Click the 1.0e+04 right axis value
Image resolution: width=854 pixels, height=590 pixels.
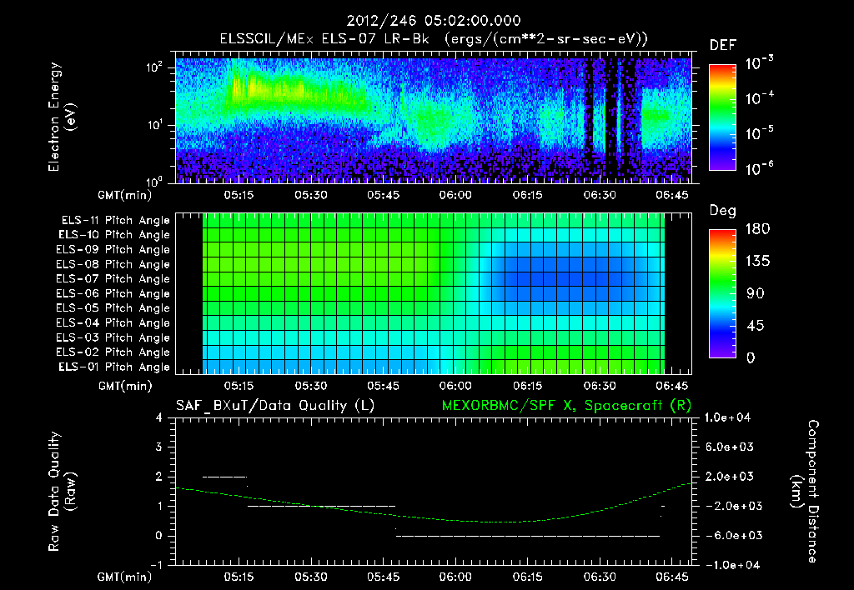point(727,417)
